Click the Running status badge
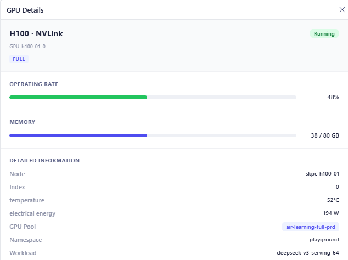This screenshot has height=260, width=348. coord(324,33)
